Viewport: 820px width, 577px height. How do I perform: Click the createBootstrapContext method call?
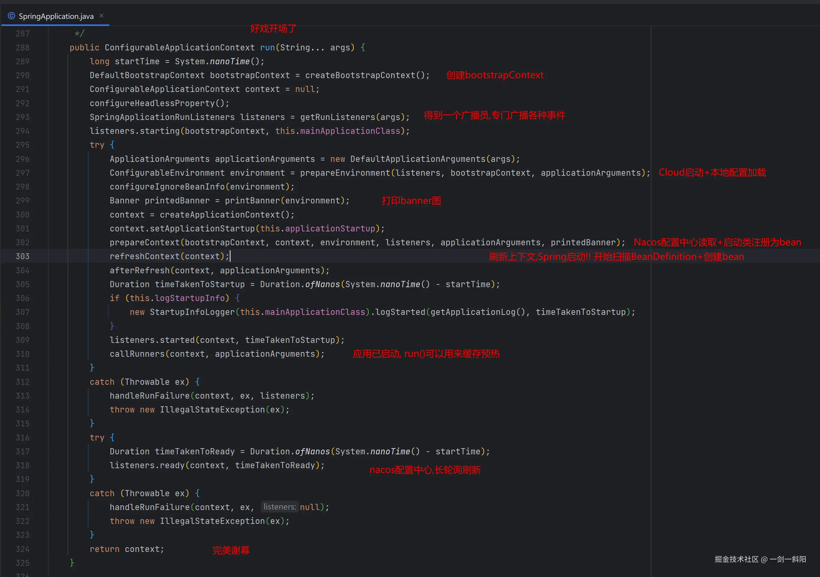(x=360, y=75)
